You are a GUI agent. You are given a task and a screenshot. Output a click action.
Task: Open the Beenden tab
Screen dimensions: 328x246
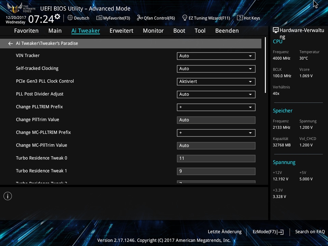[227, 31]
